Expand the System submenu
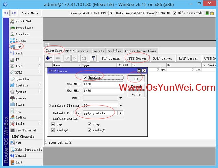218x168 pixels. pyautogui.click(x=40, y=91)
